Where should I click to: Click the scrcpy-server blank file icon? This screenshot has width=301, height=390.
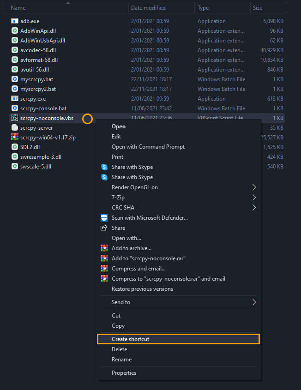(x=15, y=127)
